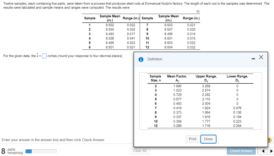Click the Clear All button
The width and height of the screenshot is (274, 156).
[x=139, y=151]
